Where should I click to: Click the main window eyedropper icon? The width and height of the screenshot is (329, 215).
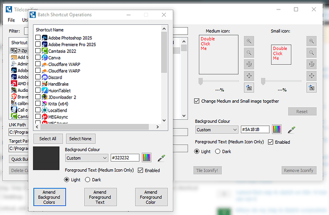pyautogui.click(x=291, y=130)
